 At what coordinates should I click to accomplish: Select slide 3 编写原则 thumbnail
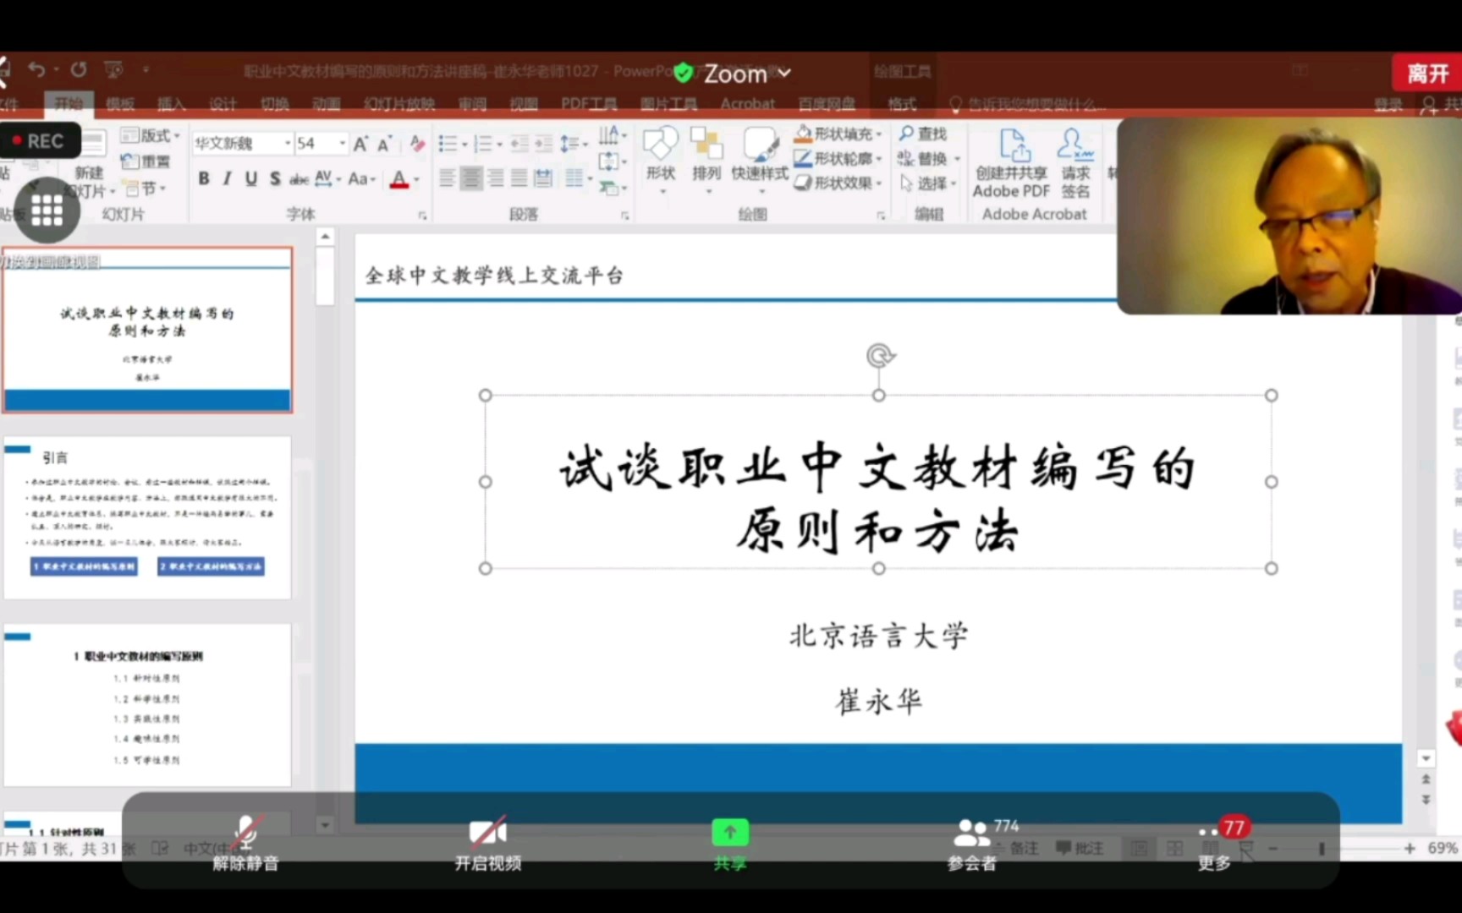[147, 705]
